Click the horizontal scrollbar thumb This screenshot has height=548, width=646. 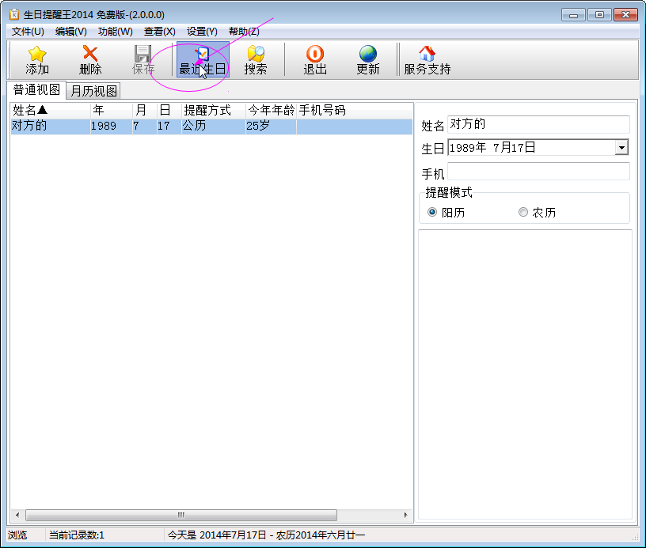(181, 515)
